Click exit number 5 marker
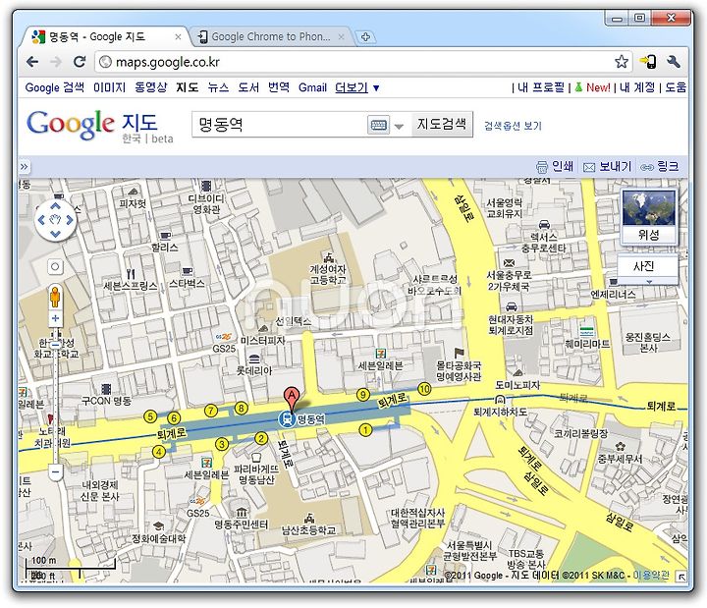Viewport: 707px width, 608px height. pos(150,416)
